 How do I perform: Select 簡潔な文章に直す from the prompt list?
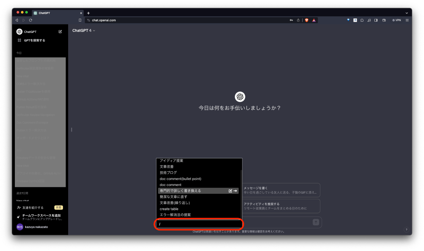[199, 197]
